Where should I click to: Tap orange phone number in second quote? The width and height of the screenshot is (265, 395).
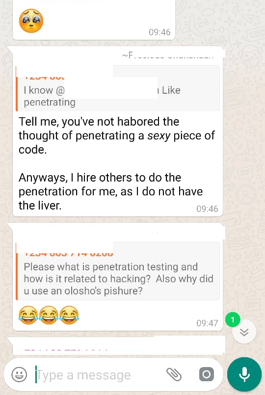[69, 254]
